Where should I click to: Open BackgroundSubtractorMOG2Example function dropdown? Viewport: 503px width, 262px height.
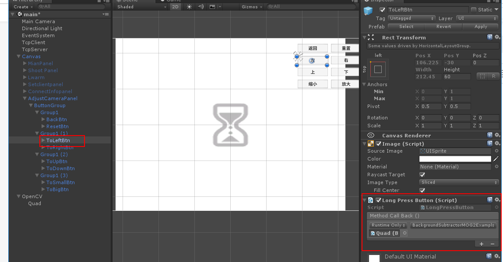pos(453,225)
